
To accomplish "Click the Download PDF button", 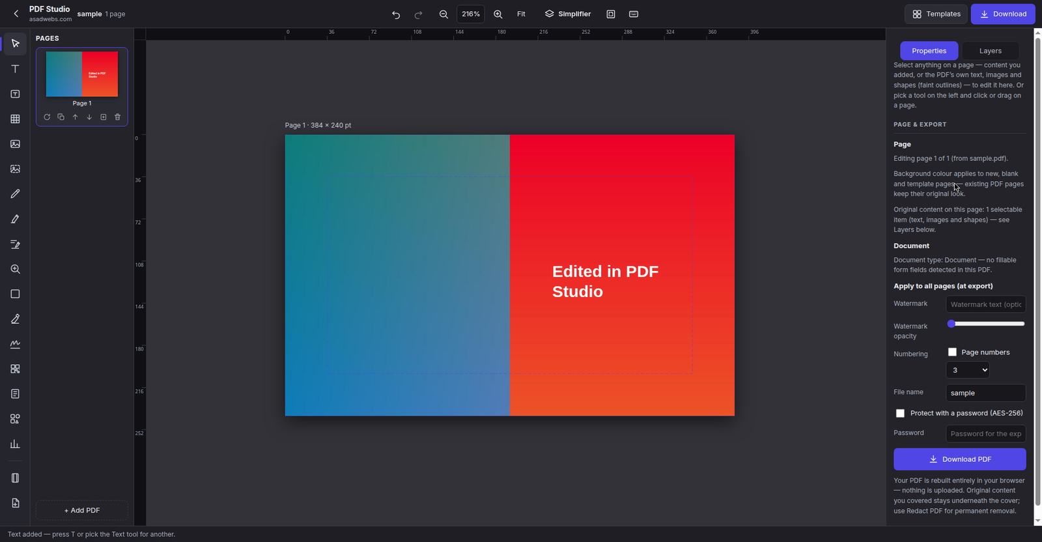I will tap(960, 459).
